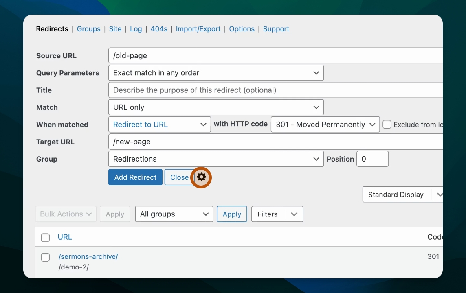Expand the Match URL only dropdown
The width and height of the screenshot is (466, 293).
(x=216, y=107)
